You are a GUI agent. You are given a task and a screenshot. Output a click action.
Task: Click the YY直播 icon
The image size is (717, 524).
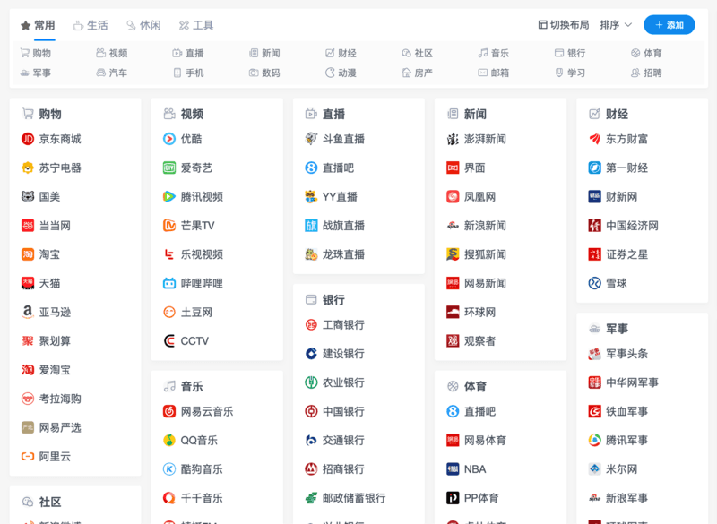[x=311, y=196]
